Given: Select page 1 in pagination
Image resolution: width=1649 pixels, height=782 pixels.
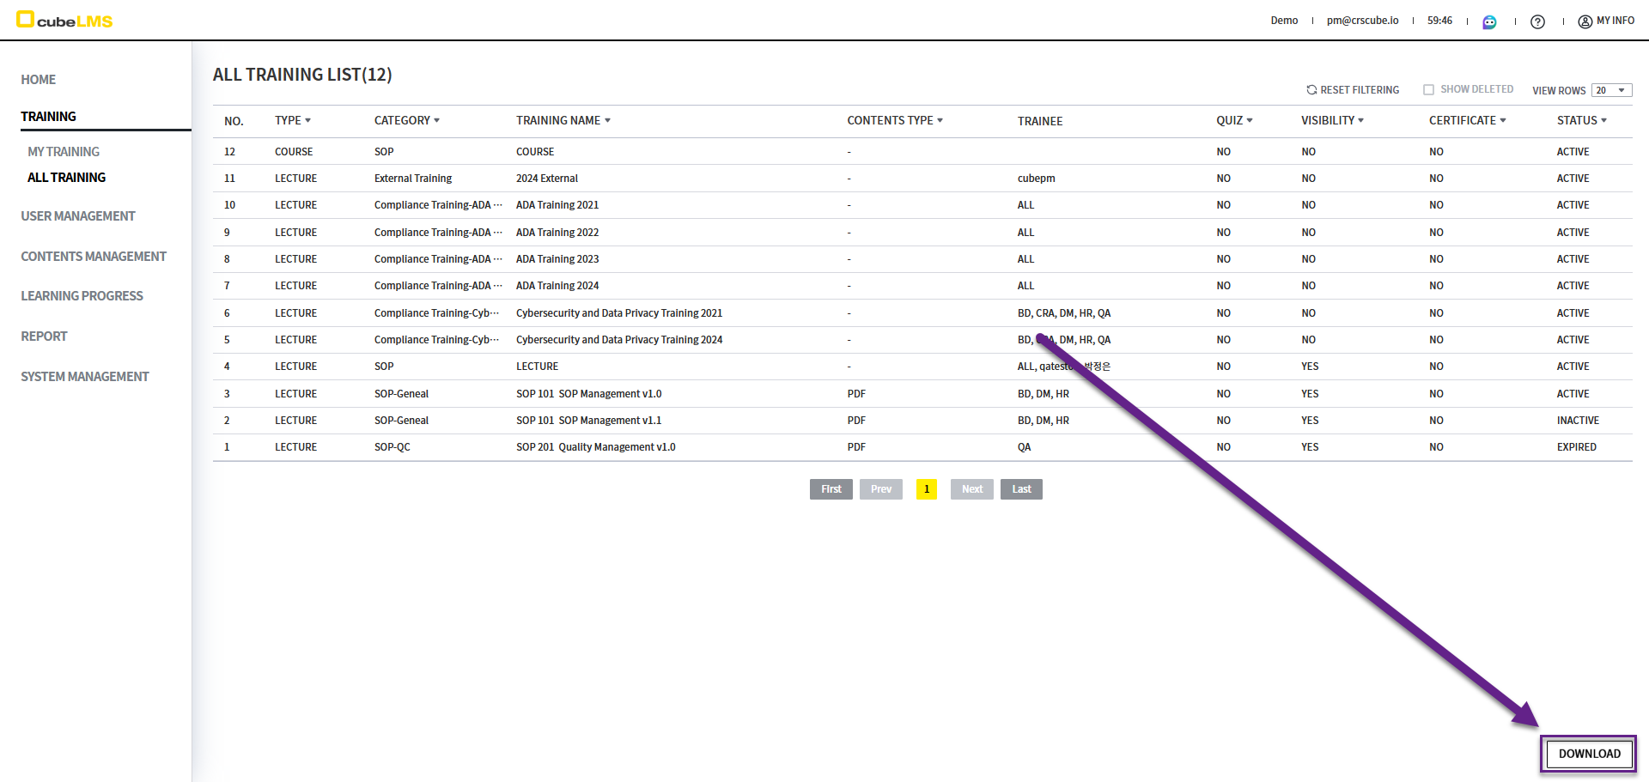Looking at the screenshot, I should [927, 489].
